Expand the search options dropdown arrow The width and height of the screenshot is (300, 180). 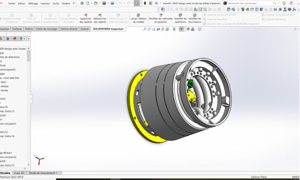[x=278, y=3]
